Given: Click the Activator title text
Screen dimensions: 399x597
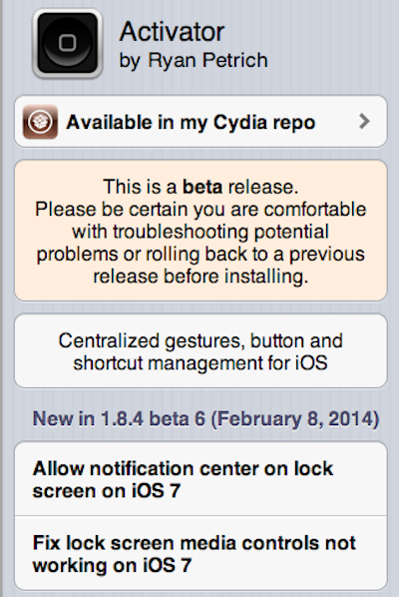Looking at the screenshot, I should 172,32.
